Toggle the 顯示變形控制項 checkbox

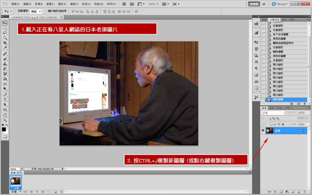(46, 11)
